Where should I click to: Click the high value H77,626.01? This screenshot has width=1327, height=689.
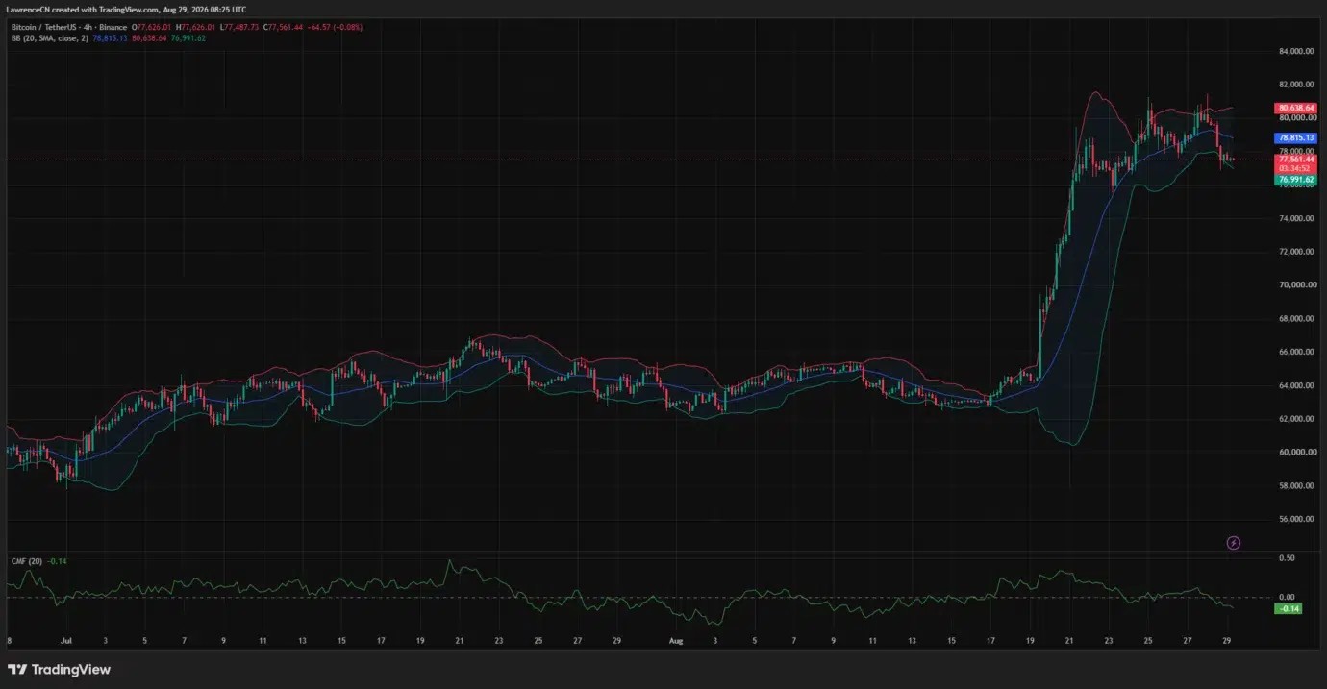click(x=195, y=27)
